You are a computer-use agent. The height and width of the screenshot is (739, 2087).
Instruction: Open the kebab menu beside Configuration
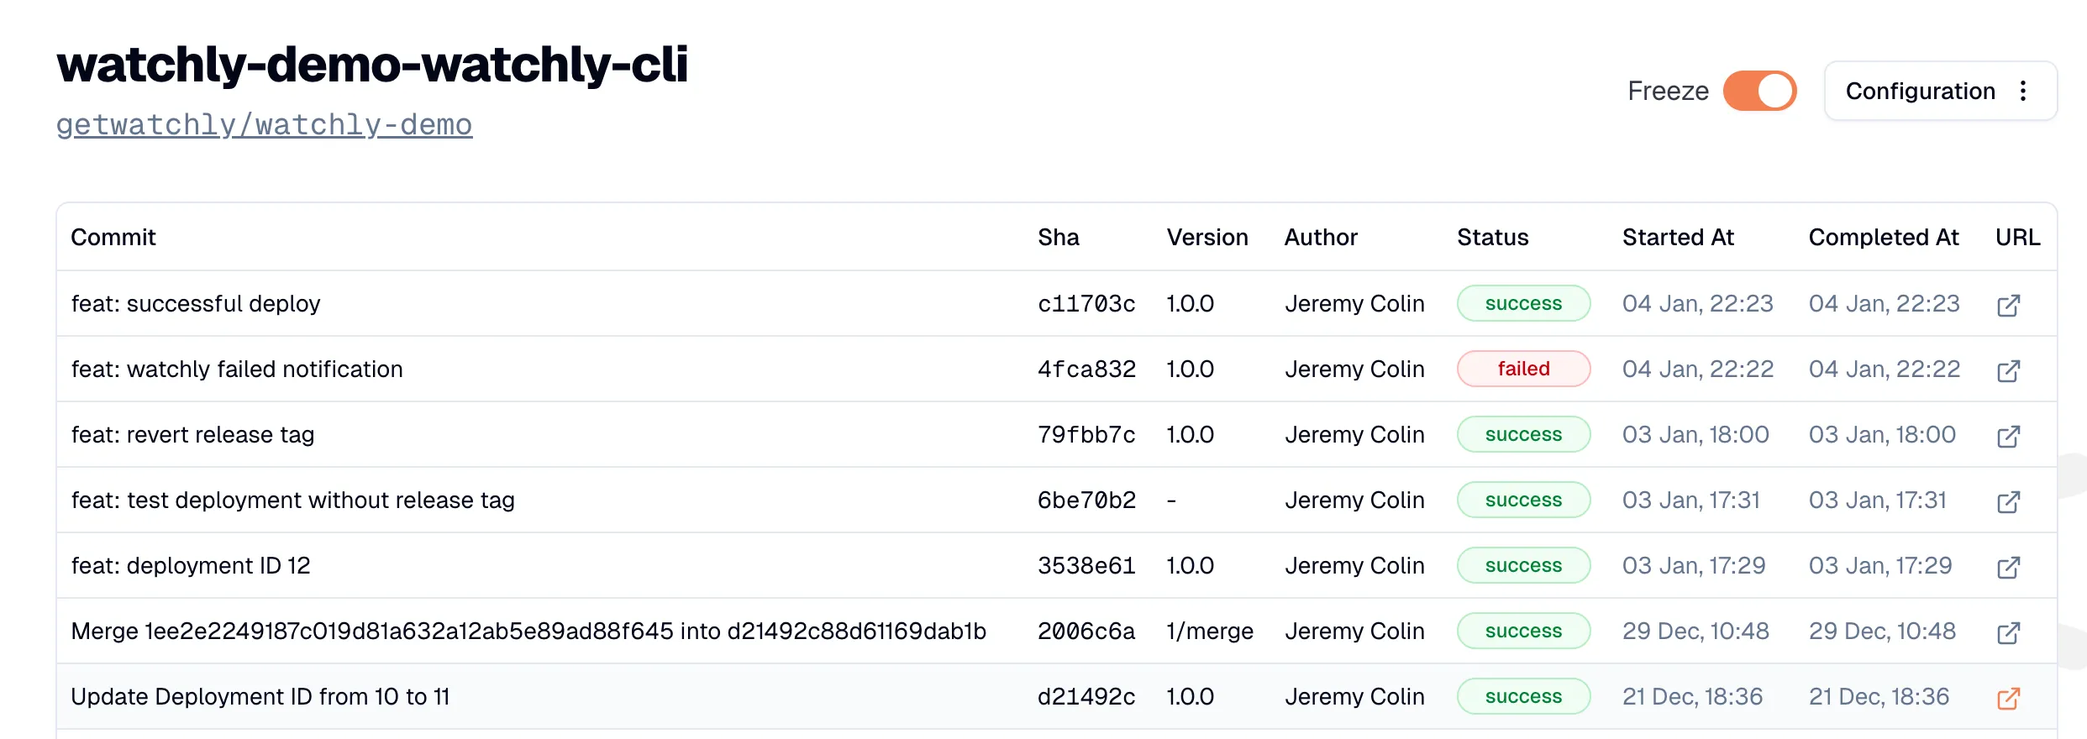click(2025, 91)
